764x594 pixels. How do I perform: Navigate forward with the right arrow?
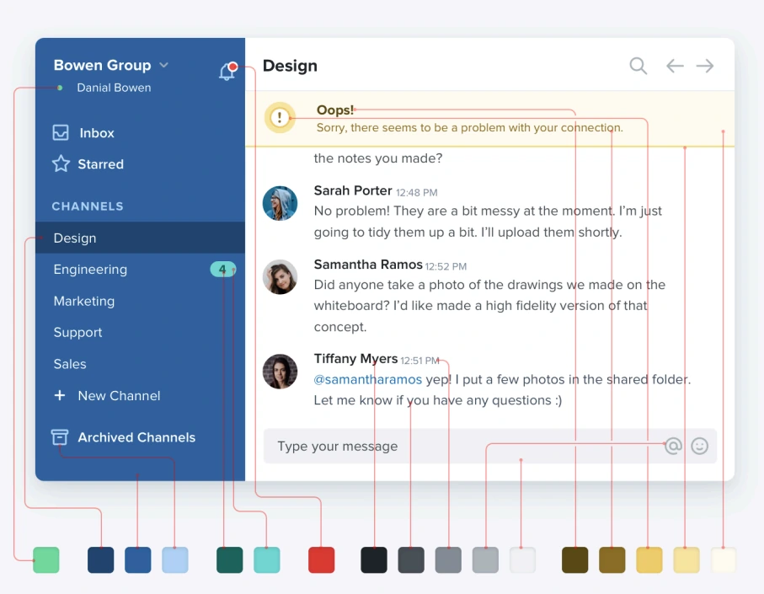coord(706,65)
